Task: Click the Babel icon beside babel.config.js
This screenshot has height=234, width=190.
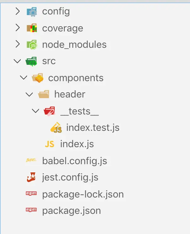Action: pyautogui.click(x=32, y=161)
